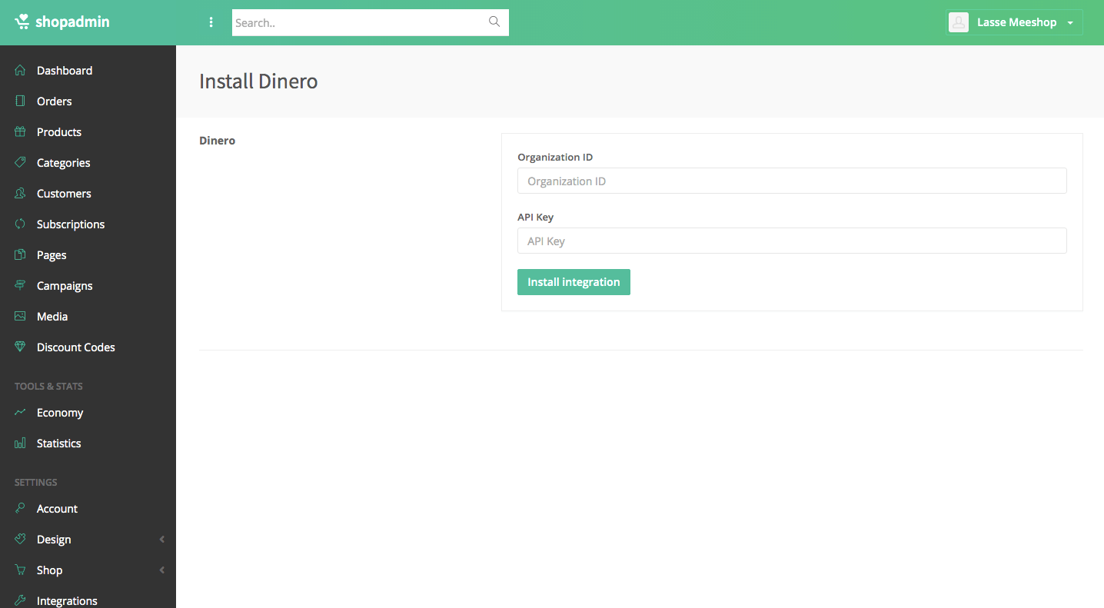
Task: Open the Lasse Meeshop user dropdown arrow
Action: [1070, 23]
